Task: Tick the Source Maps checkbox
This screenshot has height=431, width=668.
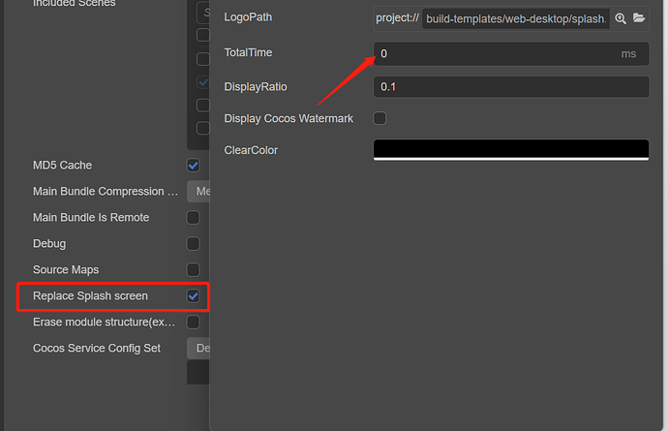Action: coord(194,270)
